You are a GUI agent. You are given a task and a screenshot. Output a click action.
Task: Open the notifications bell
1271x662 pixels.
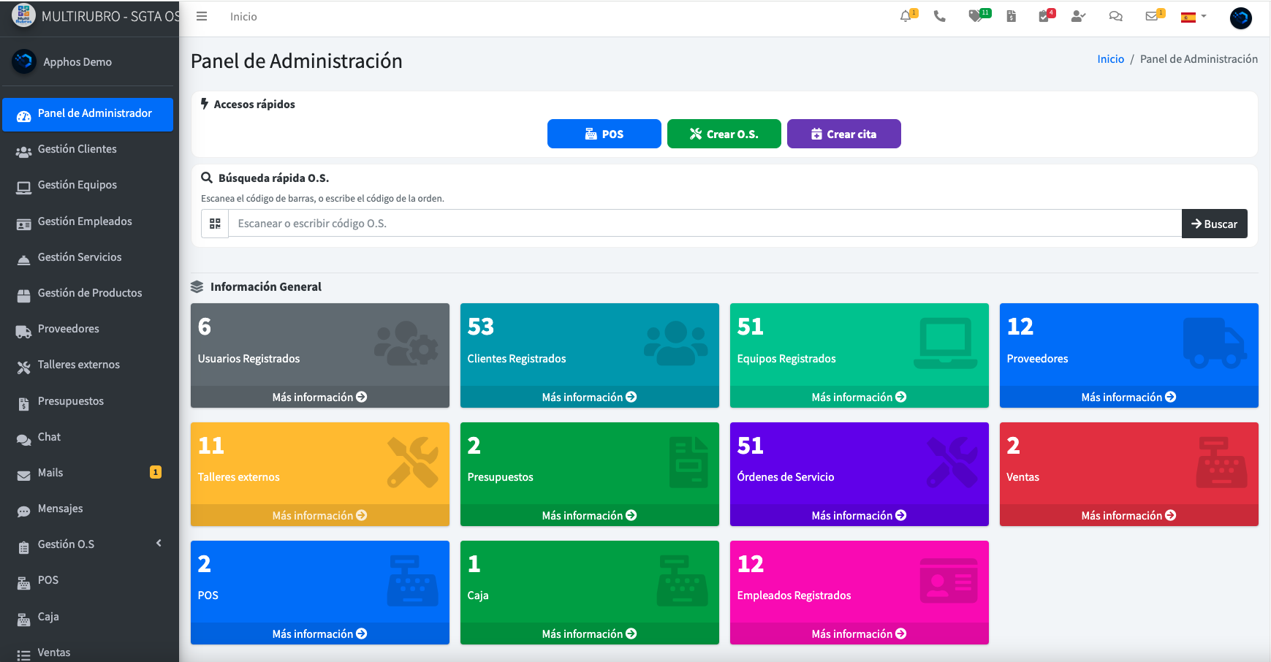tap(906, 16)
